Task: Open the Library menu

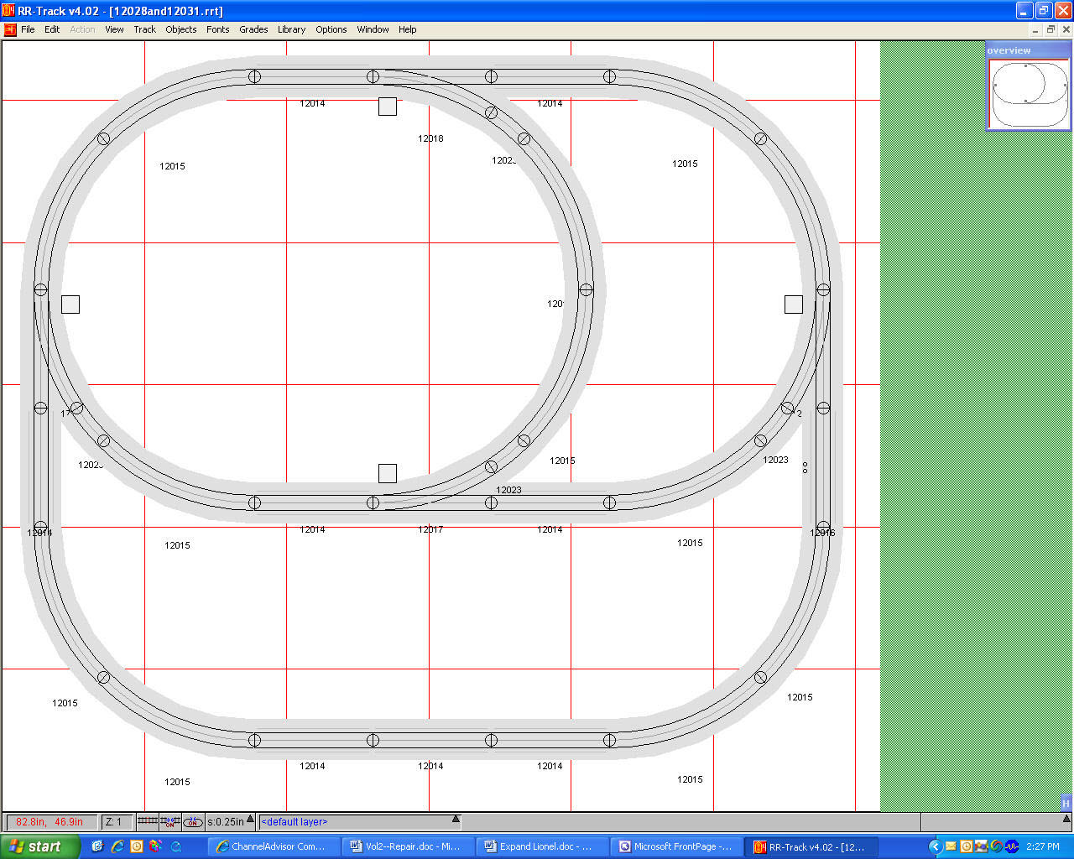Action: click(x=291, y=29)
